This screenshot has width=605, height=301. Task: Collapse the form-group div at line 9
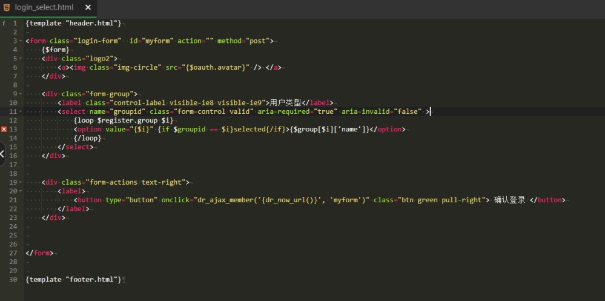(x=21, y=94)
